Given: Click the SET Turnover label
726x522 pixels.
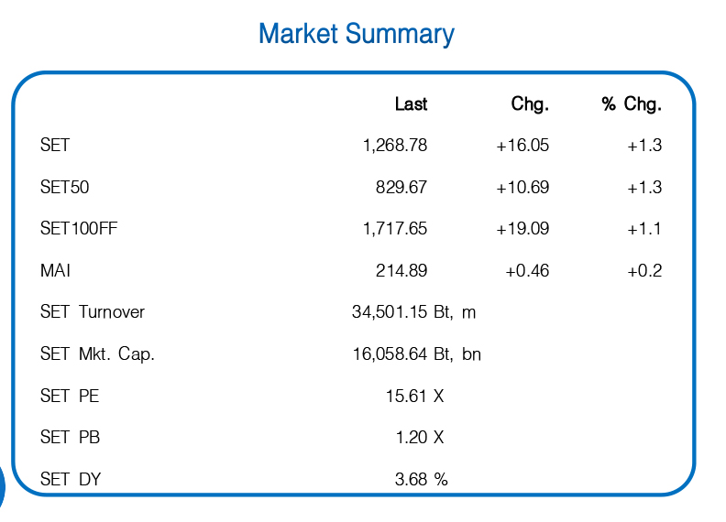Looking at the screenshot, I should [x=93, y=312].
